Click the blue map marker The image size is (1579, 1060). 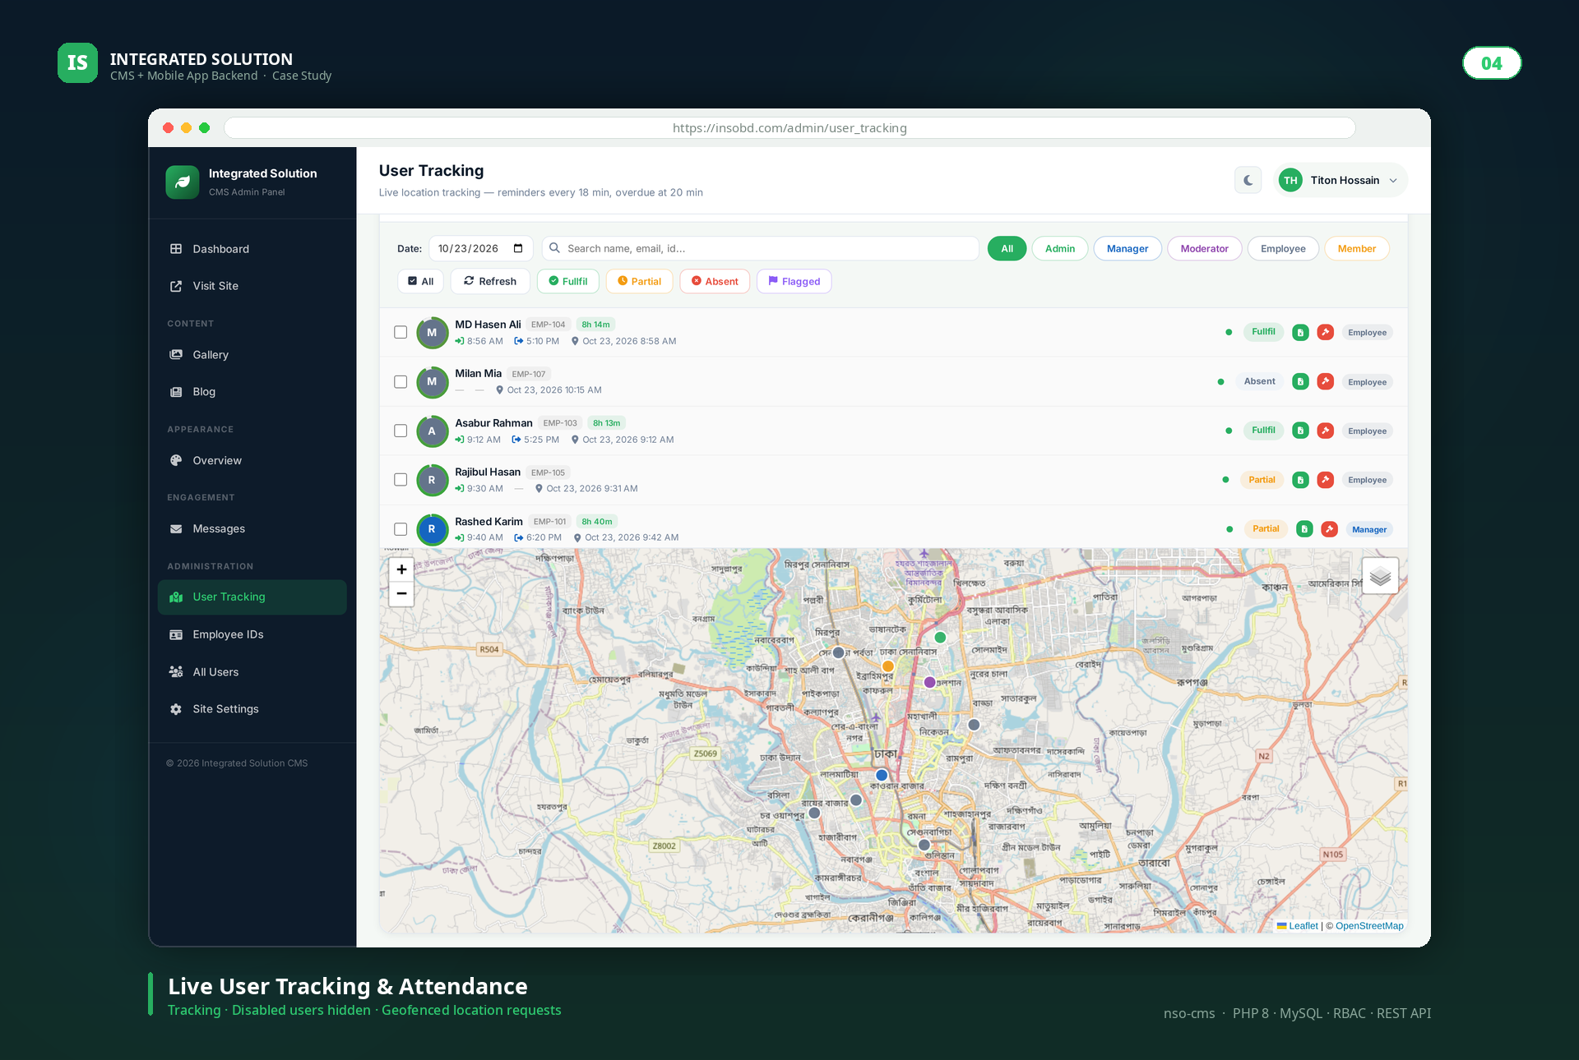pyautogui.click(x=882, y=775)
